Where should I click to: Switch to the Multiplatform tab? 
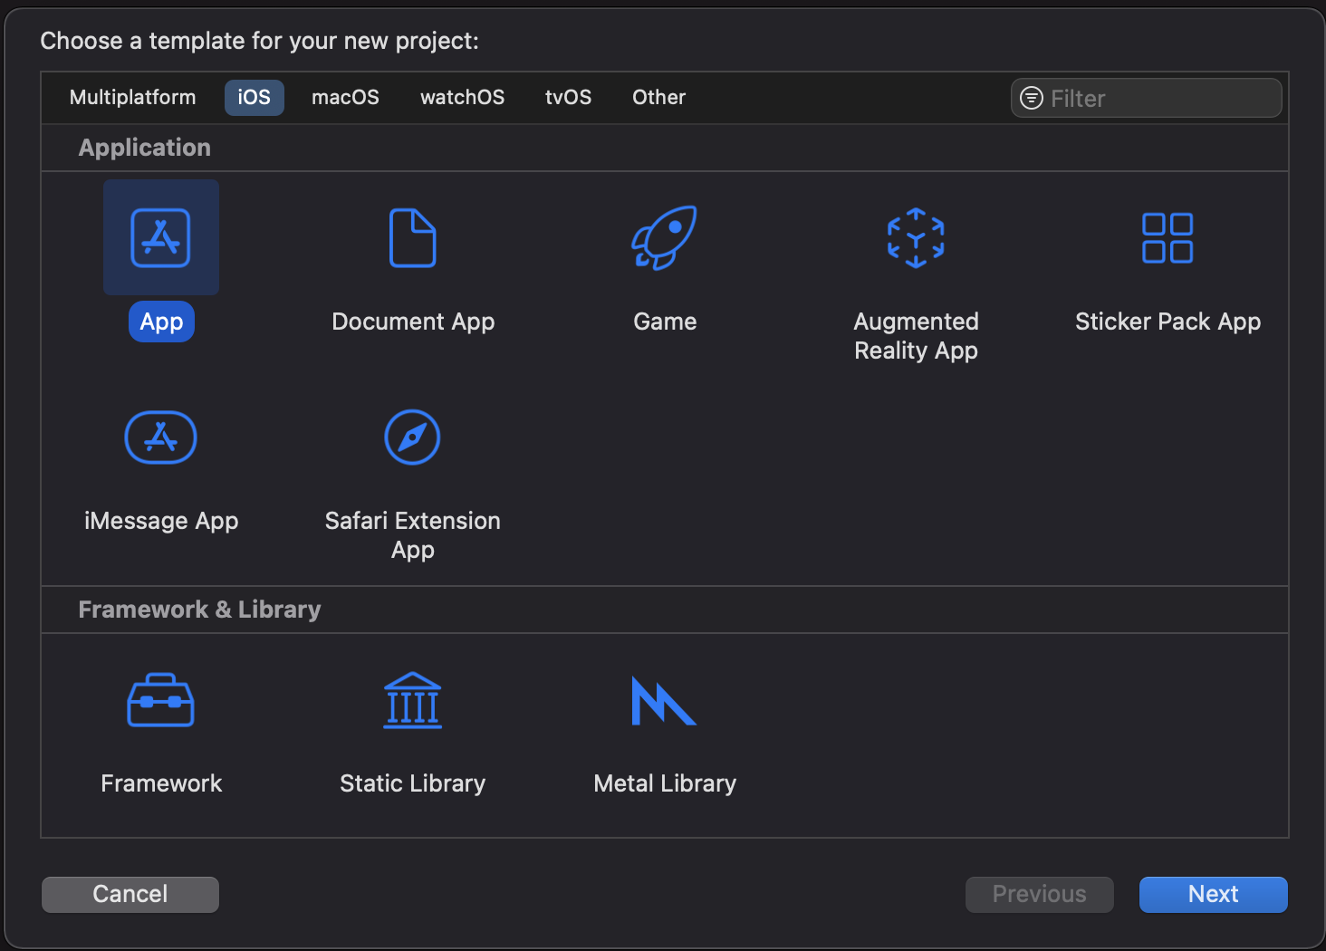[x=133, y=97]
